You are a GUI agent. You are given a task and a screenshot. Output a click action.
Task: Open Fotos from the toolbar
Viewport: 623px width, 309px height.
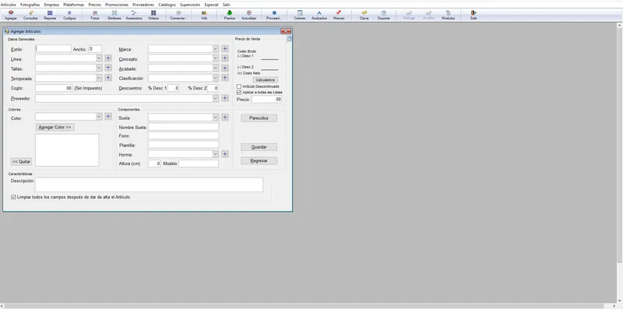click(94, 15)
